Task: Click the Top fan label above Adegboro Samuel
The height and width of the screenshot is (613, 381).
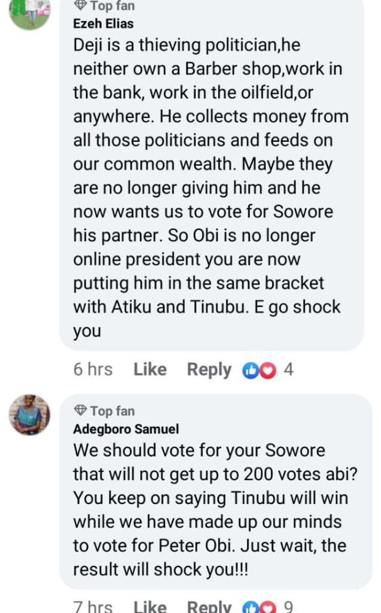Action: tap(112, 411)
